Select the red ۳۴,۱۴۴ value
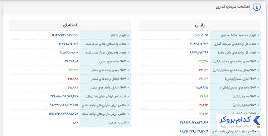268x136 pixels. pos(204,70)
